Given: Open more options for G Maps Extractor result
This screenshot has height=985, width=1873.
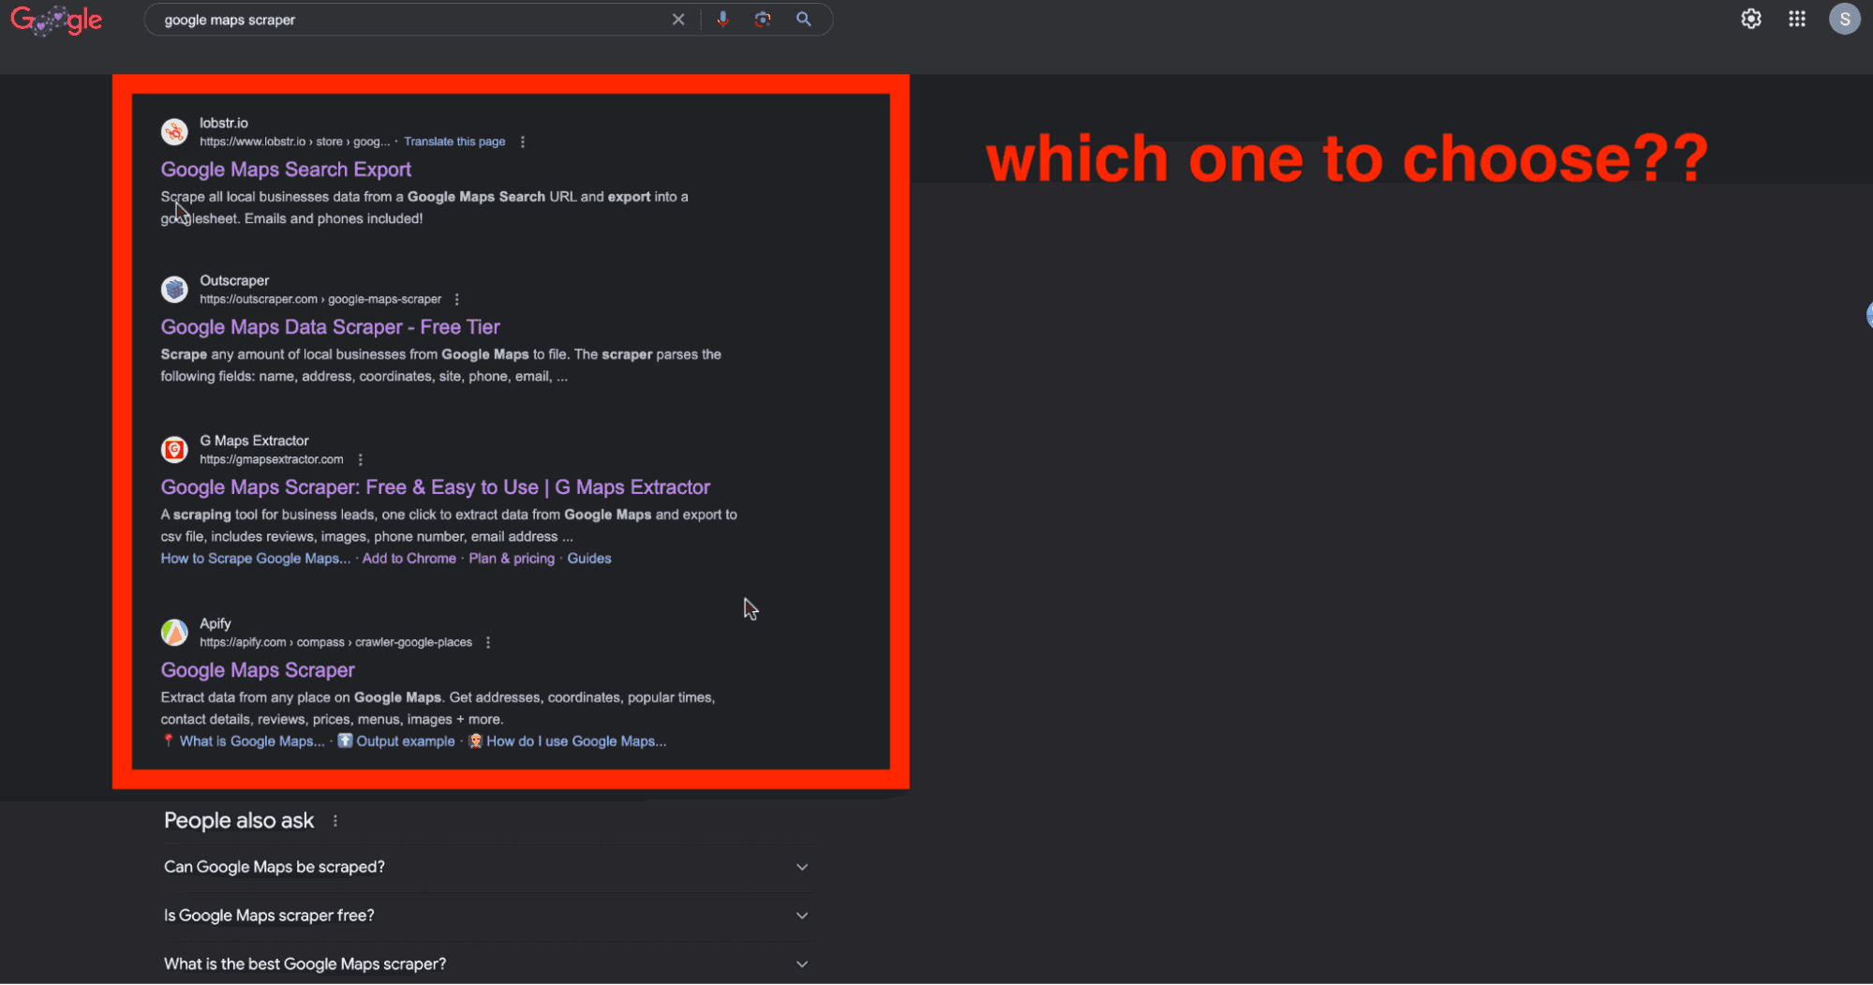Looking at the screenshot, I should 361,460.
